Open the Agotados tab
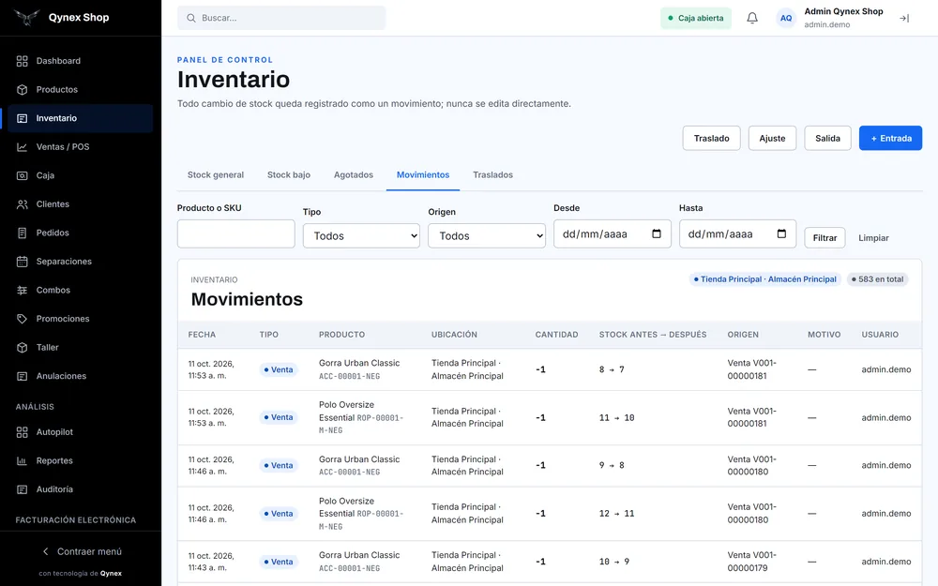 pyautogui.click(x=354, y=174)
